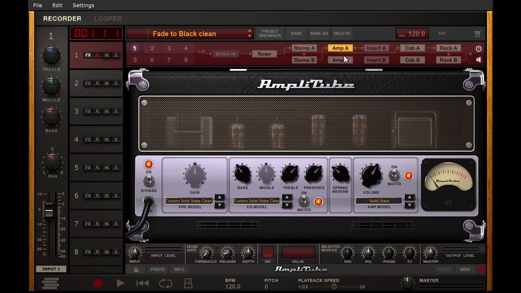Click the channel PAN knob in left strip
This screenshot has height=293, width=521.
pyautogui.click(x=53, y=162)
